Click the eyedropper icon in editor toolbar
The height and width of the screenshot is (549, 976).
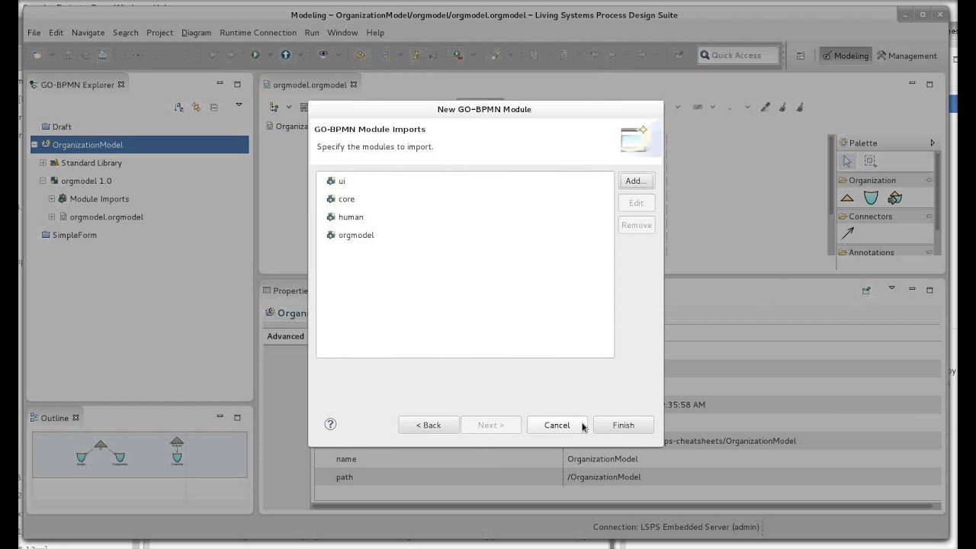(x=766, y=108)
